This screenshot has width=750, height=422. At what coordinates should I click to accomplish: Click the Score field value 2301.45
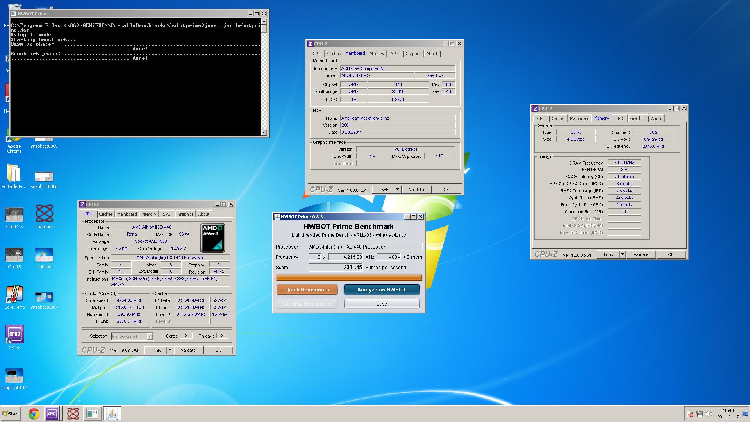[x=336, y=268]
